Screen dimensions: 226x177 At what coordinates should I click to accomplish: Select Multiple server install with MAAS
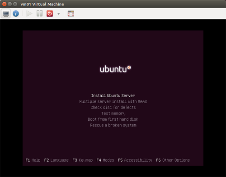coord(113,102)
